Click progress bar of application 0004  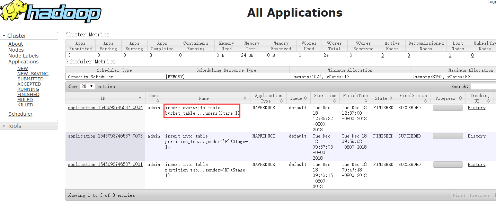click(448, 108)
